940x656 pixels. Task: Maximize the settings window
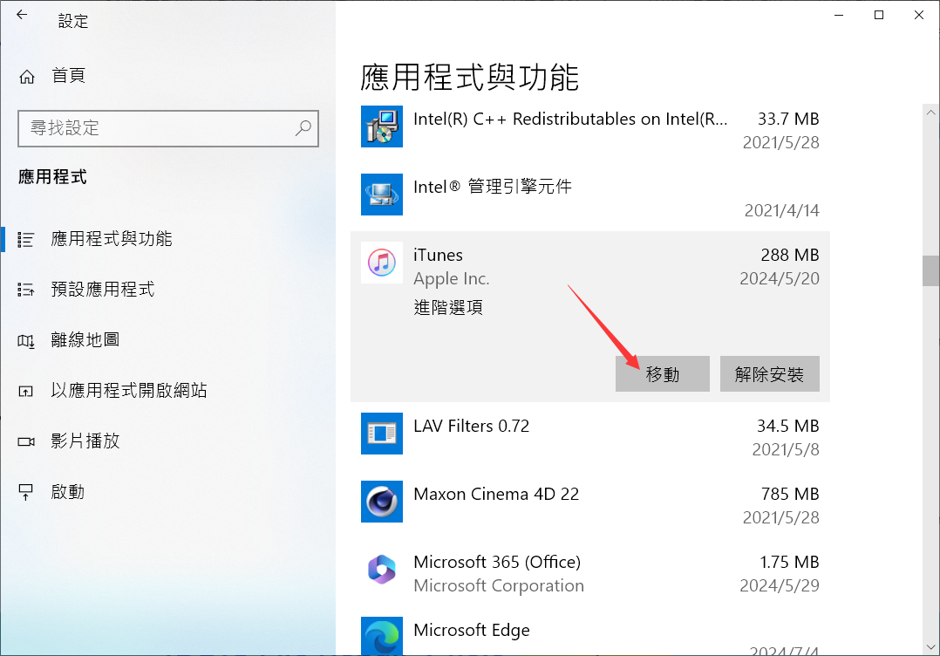point(879,15)
